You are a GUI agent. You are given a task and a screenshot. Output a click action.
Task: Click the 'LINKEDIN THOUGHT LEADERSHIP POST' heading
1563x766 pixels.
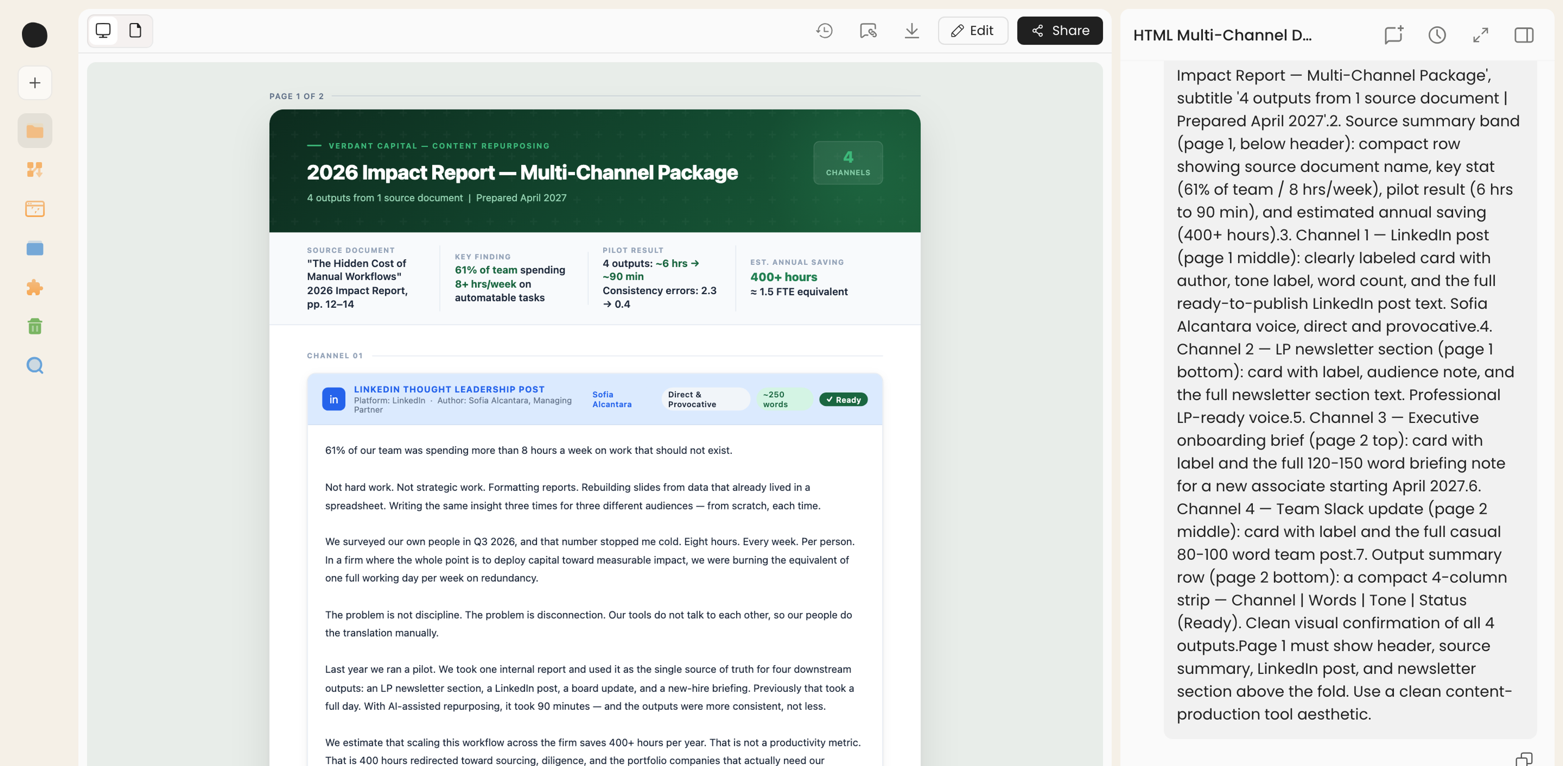[449, 389]
